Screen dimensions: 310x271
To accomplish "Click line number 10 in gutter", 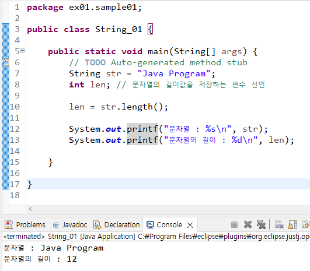I will pyautogui.click(x=15, y=107).
